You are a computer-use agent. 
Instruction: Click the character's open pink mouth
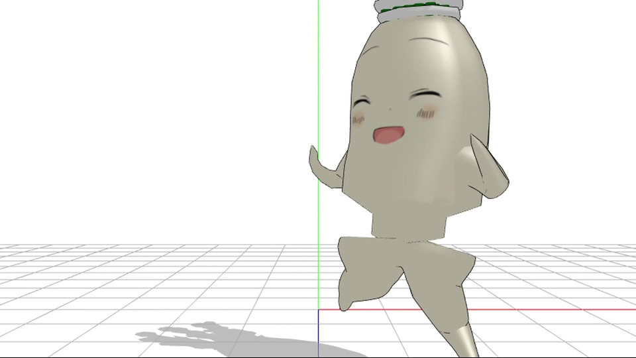(x=389, y=135)
